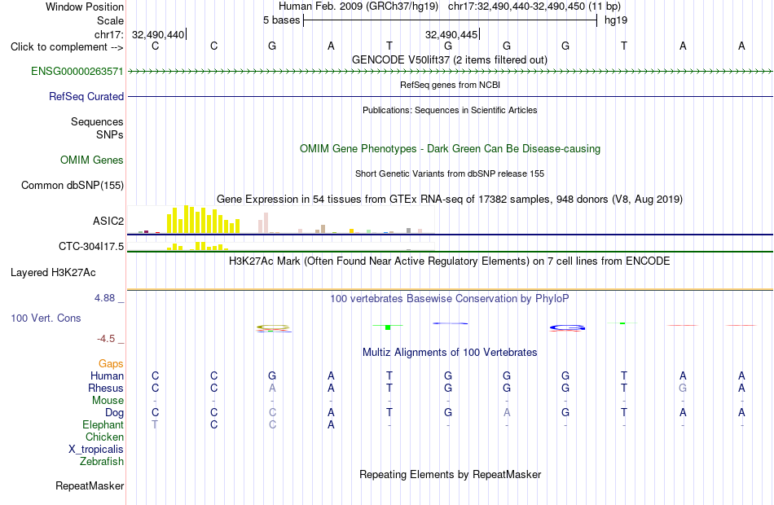Click the ENSG00000263571 gene label
Viewport: 774px width, 505px height.
point(77,71)
